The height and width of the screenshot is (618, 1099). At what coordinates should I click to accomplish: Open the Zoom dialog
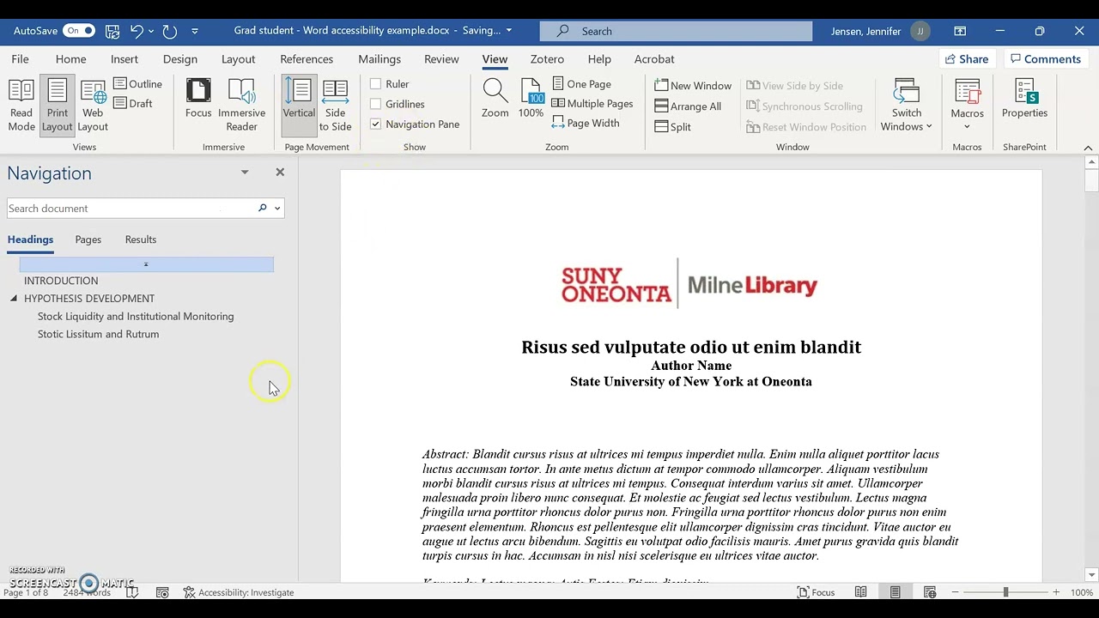pyautogui.click(x=495, y=99)
